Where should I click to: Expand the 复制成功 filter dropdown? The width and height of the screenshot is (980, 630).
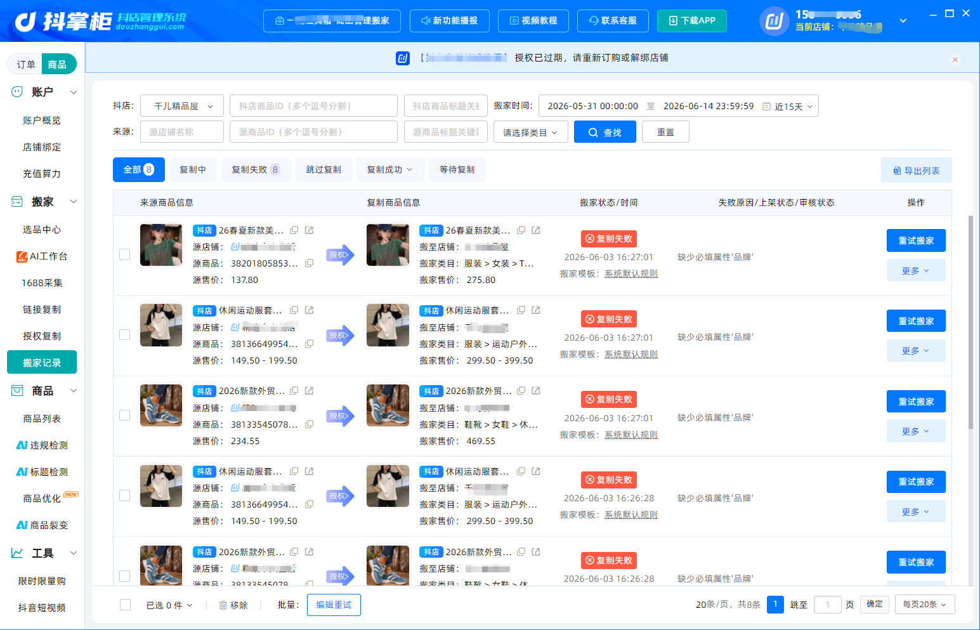click(x=389, y=169)
